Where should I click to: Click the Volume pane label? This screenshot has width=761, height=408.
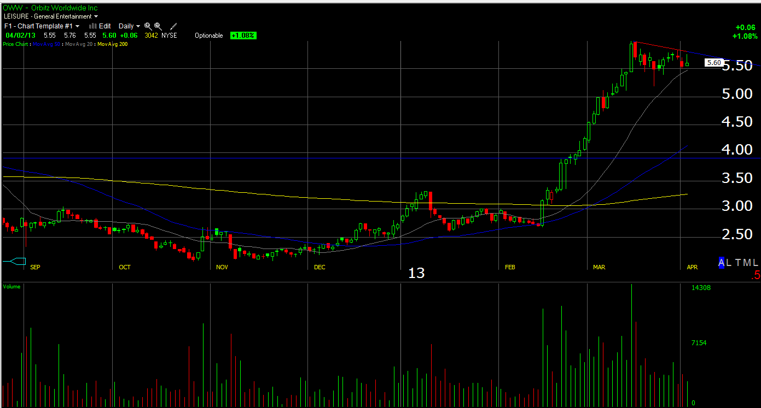click(x=11, y=286)
